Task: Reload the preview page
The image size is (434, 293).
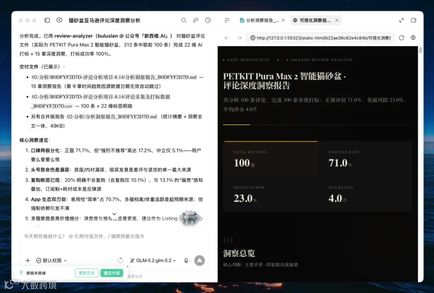Action: 401,38
